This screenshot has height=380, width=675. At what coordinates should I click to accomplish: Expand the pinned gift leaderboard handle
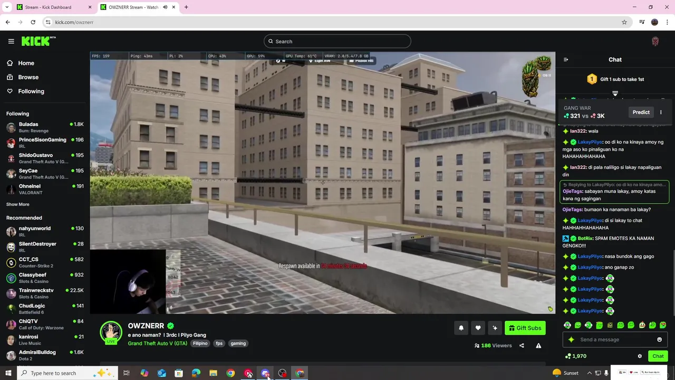coord(615,93)
